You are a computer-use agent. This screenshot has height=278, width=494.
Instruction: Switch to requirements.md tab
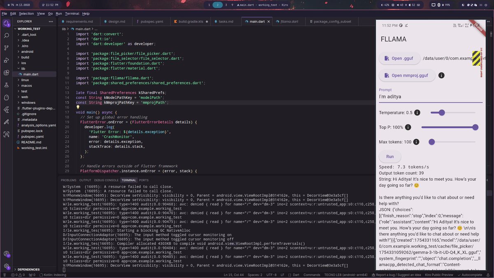coord(79,21)
